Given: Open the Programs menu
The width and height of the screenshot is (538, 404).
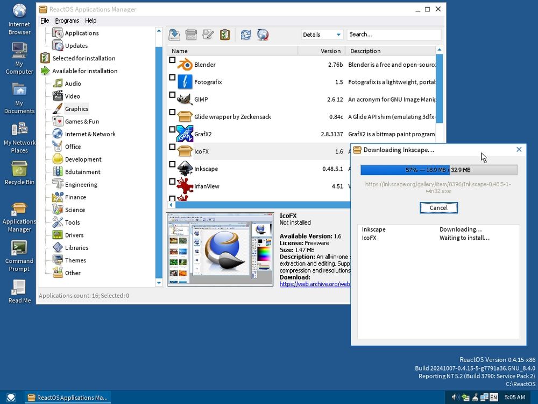Looking at the screenshot, I should (x=67, y=20).
